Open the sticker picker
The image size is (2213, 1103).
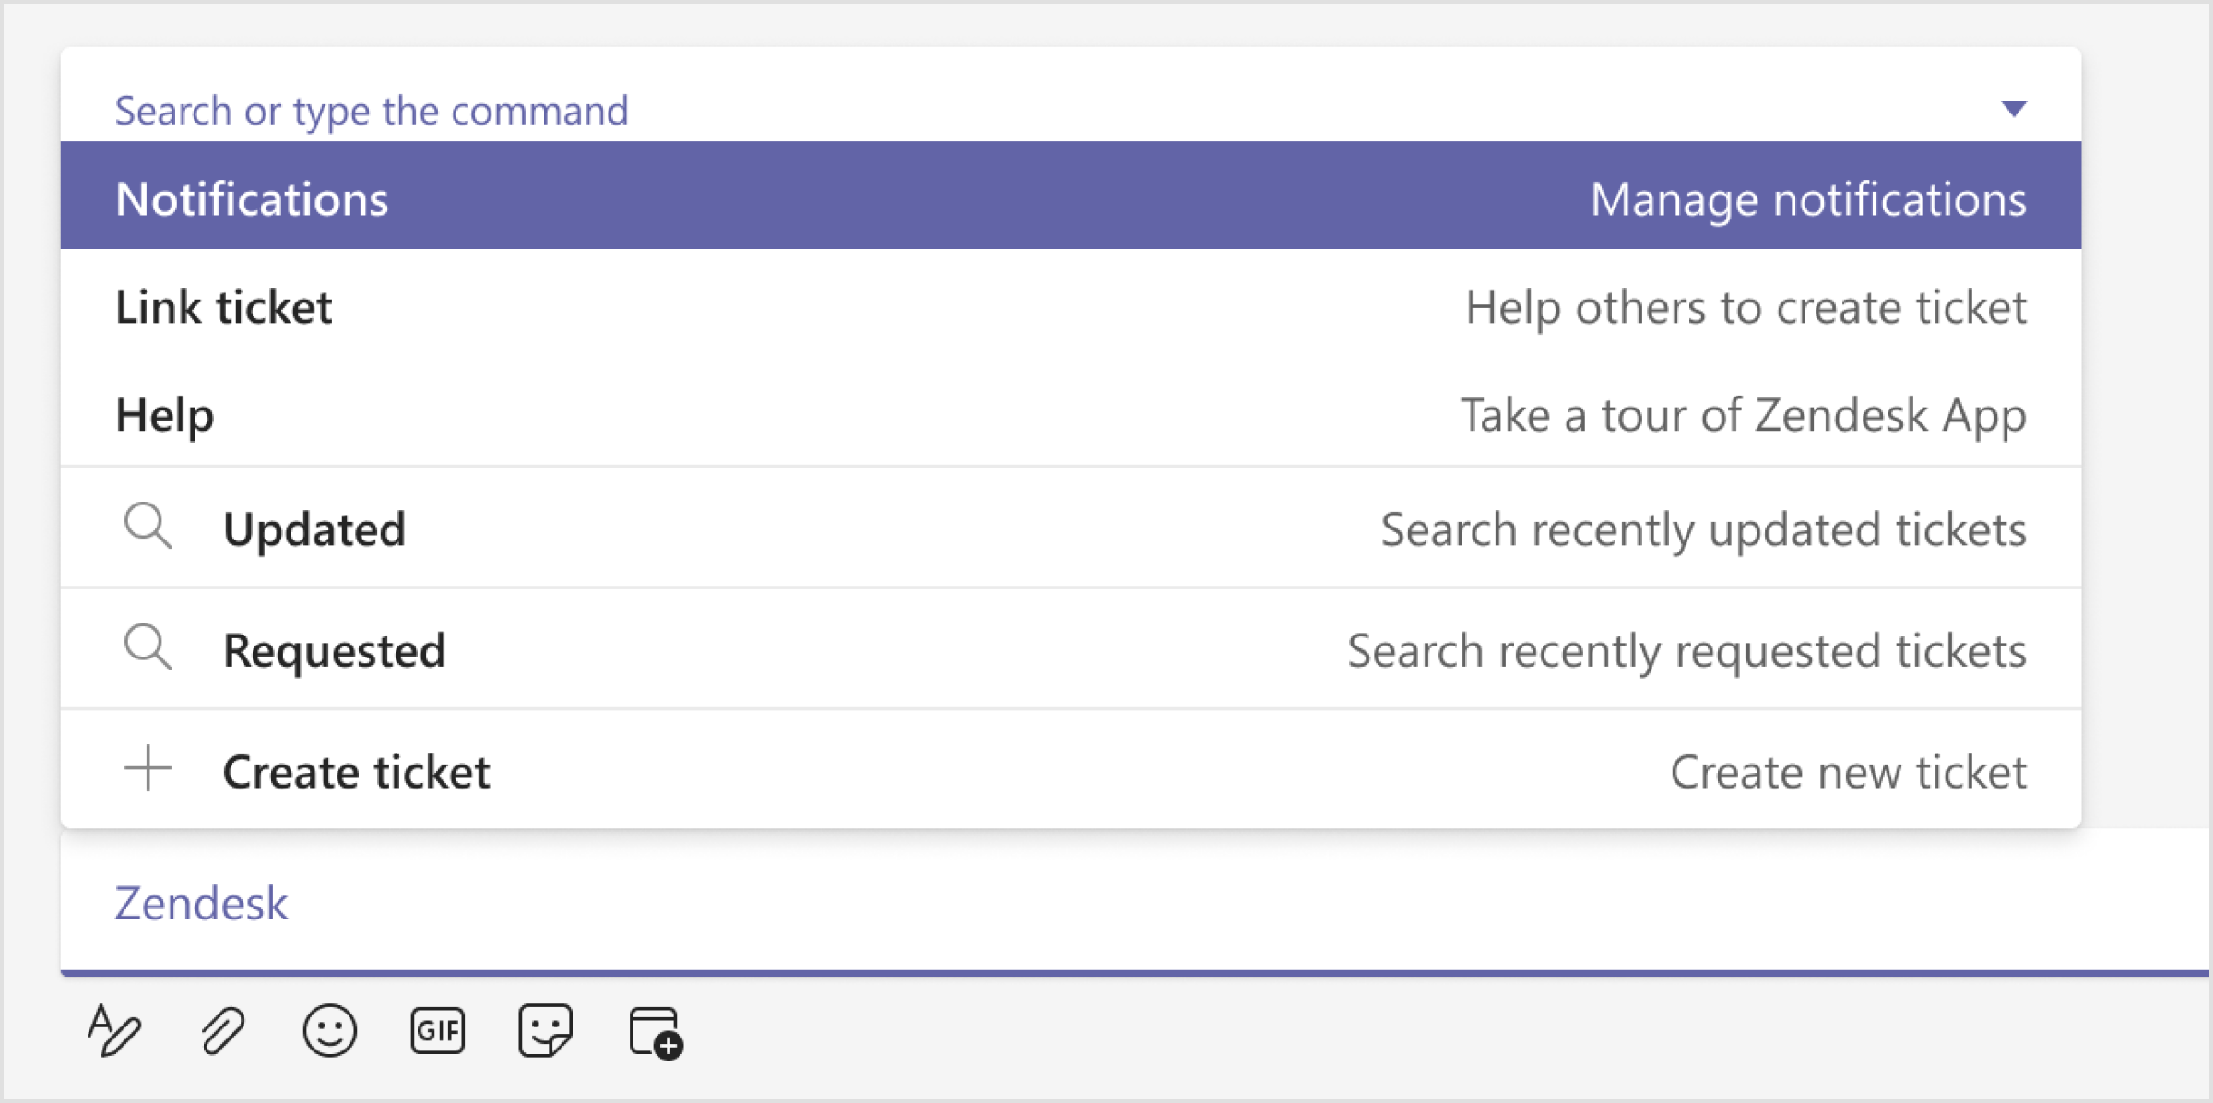point(546,1030)
